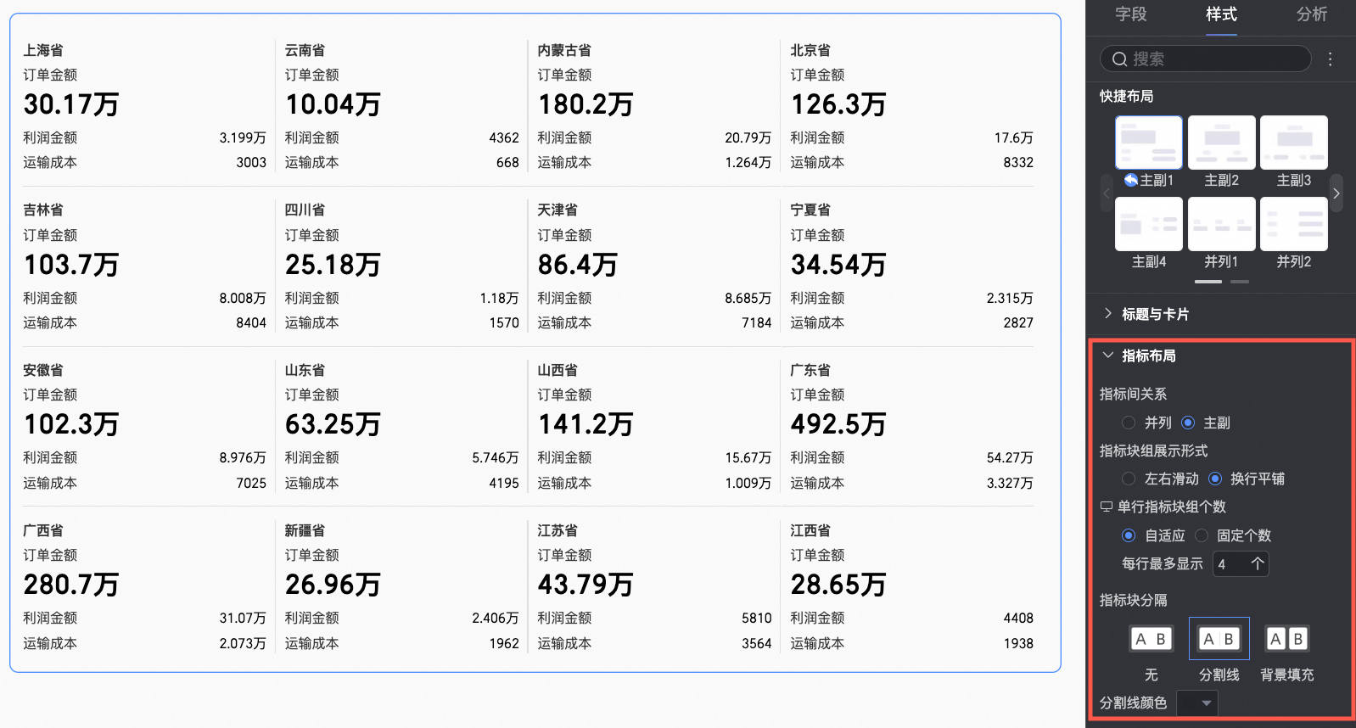Select the 并列1 layout icon

pyautogui.click(x=1221, y=225)
